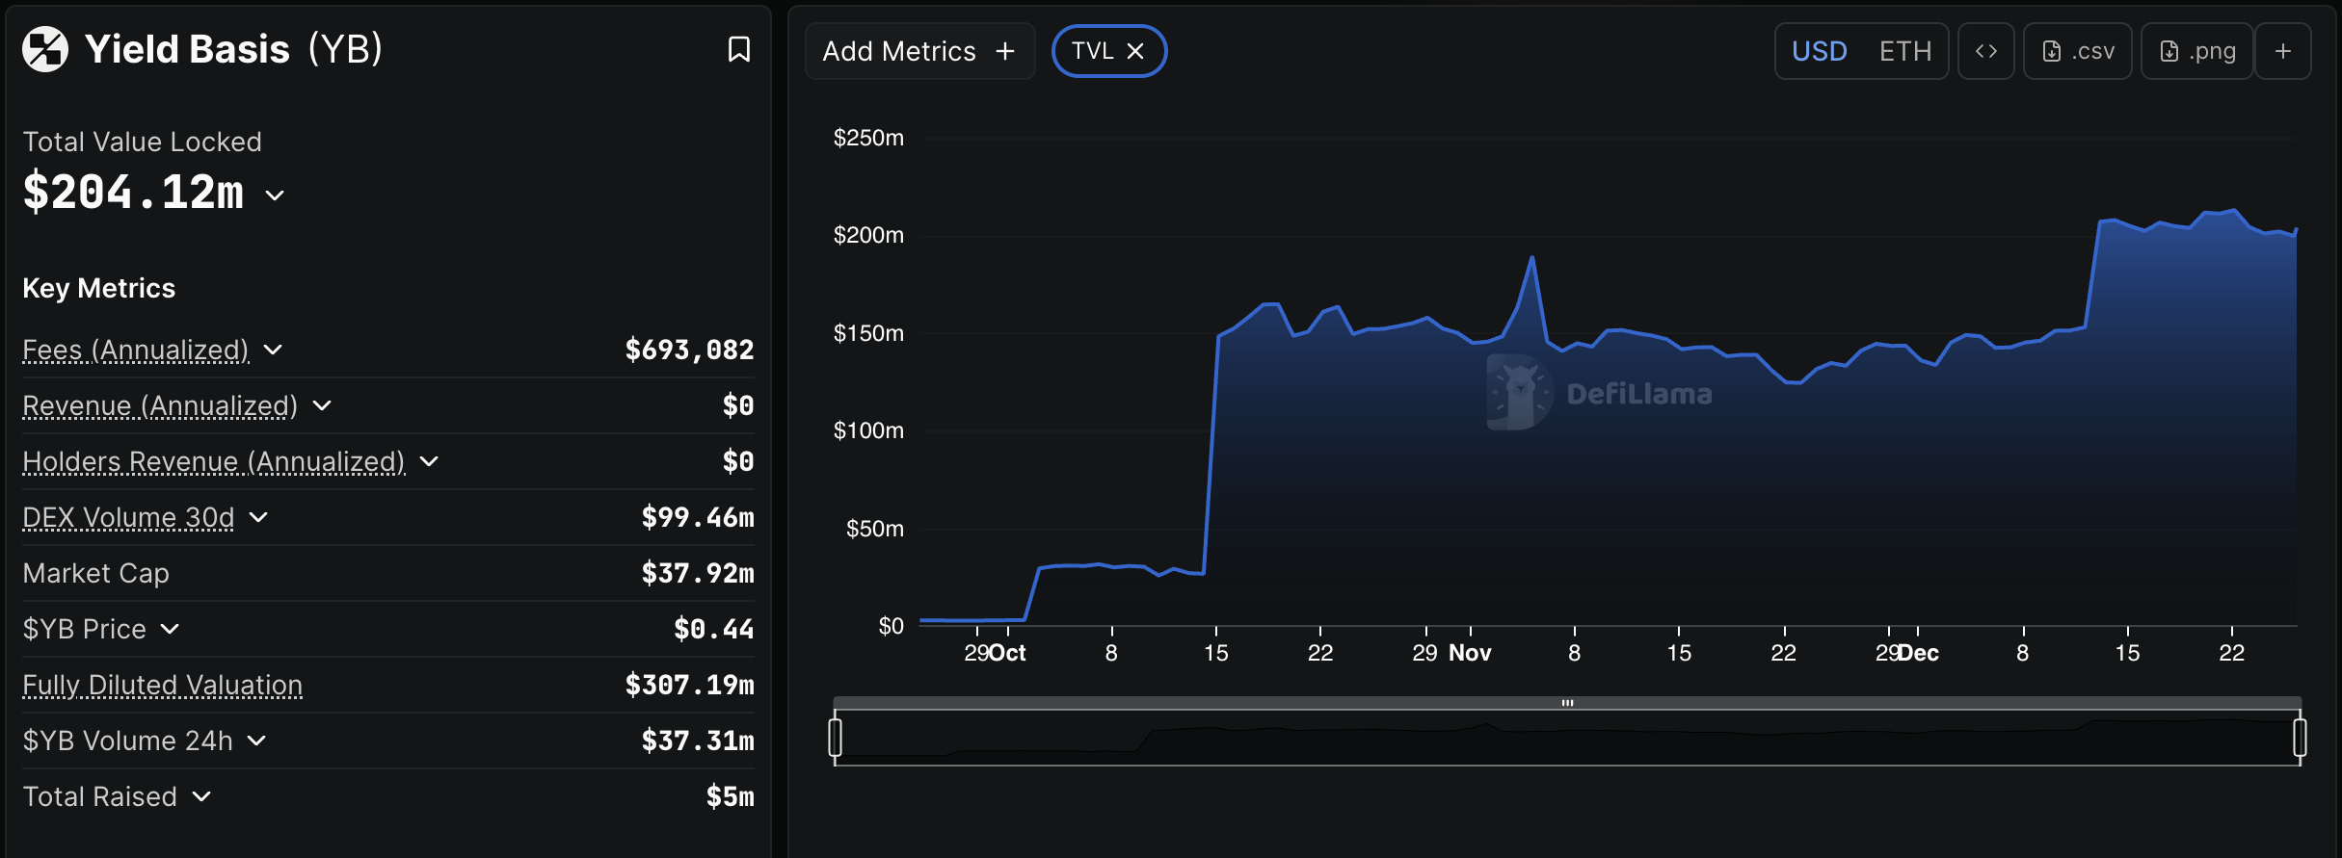
Task: Click the right handle of time range slider
Action: pyautogui.click(x=2300, y=738)
